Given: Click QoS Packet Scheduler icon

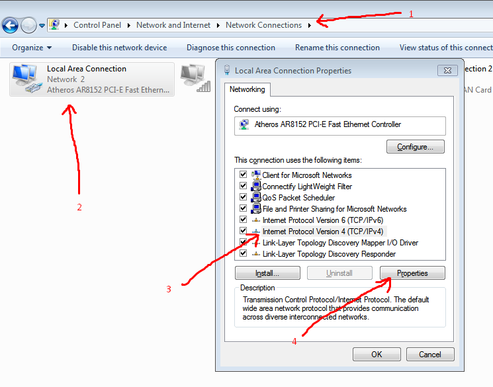Looking at the screenshot, I should (256, 197).
